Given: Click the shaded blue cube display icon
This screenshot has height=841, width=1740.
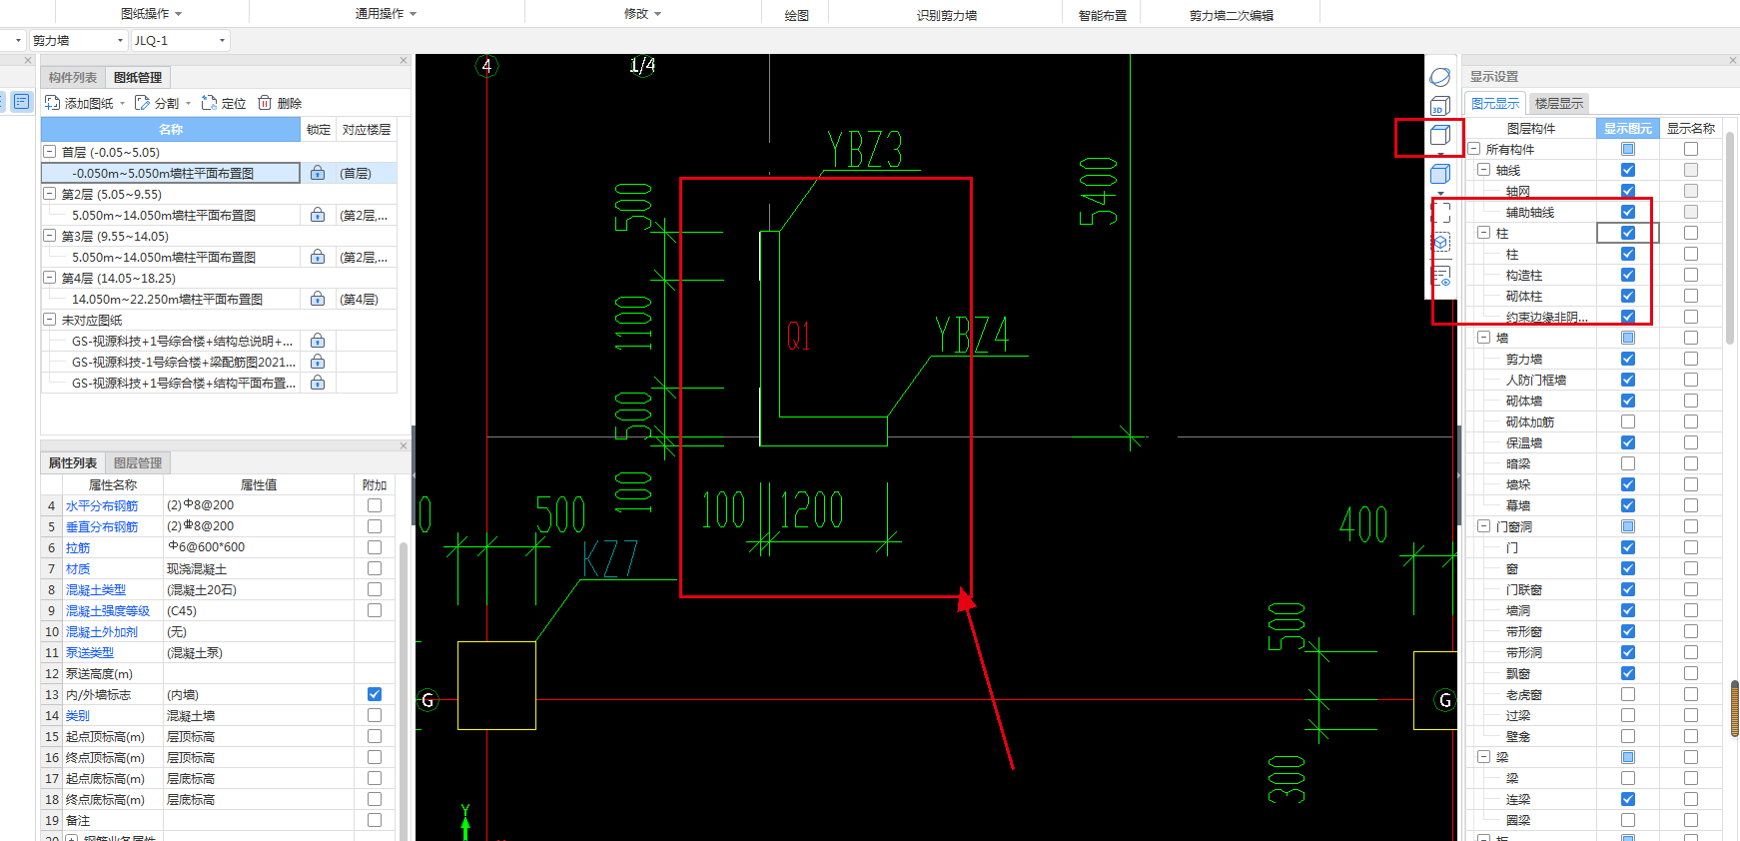Looking at the screenshot, I should pos(1439,174).
